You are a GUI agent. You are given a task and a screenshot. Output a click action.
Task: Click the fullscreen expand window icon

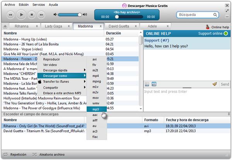point(227,11)
